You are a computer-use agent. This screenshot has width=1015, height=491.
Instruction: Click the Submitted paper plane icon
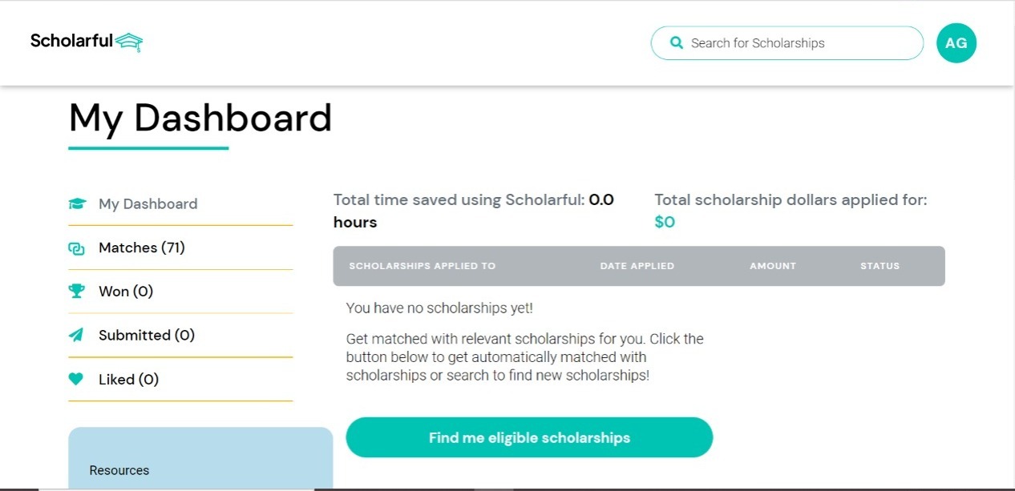click(77, 336)
